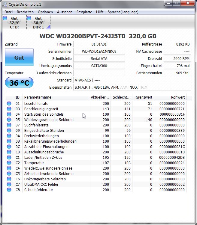Click the Grenzwert column header
The image size is (197, 225).
143,97
